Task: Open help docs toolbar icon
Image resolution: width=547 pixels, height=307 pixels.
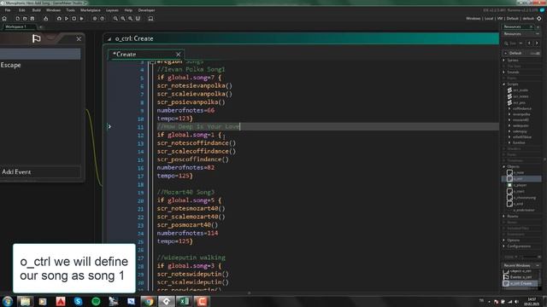Action: pyautogui.click(x=103, y=19)
